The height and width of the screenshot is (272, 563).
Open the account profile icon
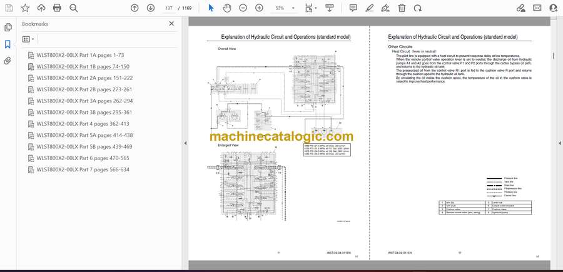[554, 8]
